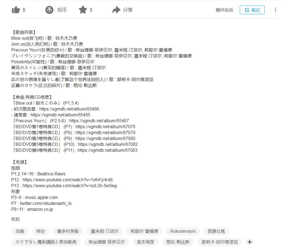This screenshot has height=248, width=283.
Task: Click the 【单曲,特典CD信息】 heading
Action: 32,97
